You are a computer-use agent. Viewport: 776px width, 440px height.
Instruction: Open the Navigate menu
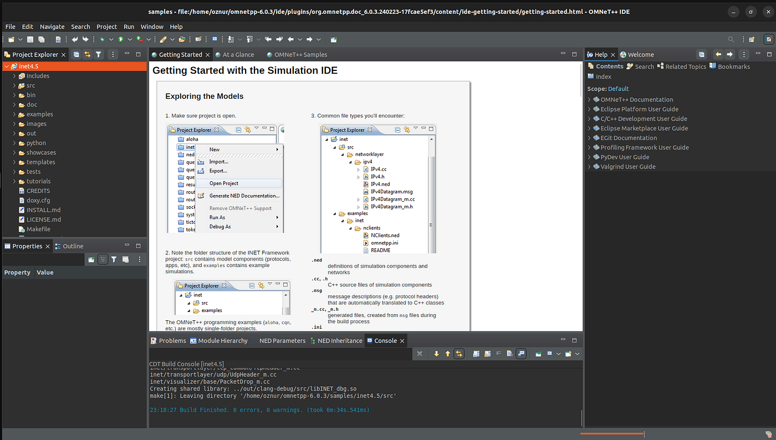(x=52, y=27)
